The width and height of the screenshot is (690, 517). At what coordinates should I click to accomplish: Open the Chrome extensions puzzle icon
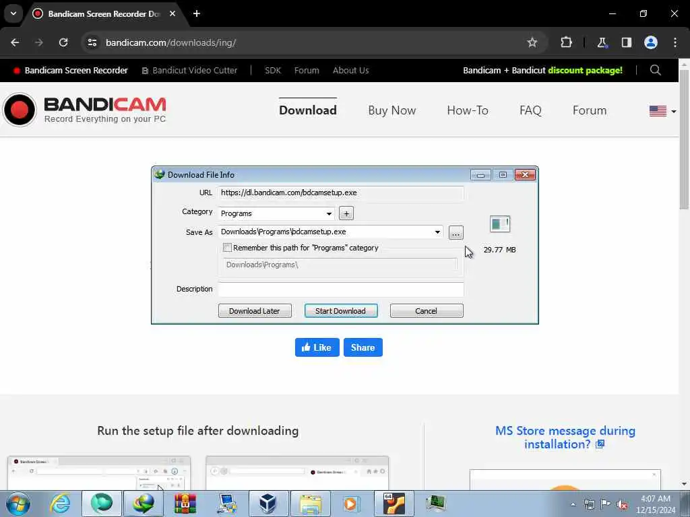pos(566,42)
